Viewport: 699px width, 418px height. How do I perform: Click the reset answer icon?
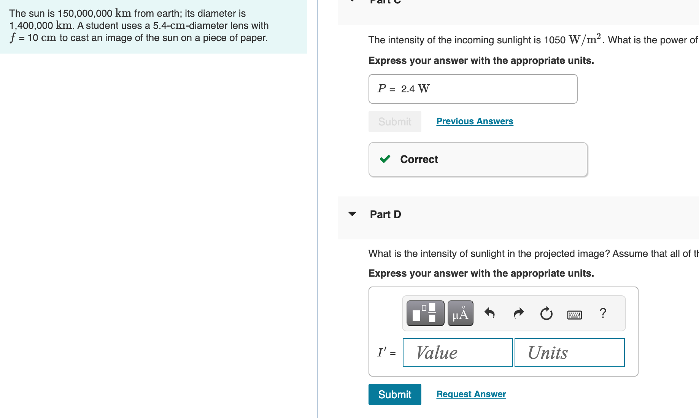point(546,313)
